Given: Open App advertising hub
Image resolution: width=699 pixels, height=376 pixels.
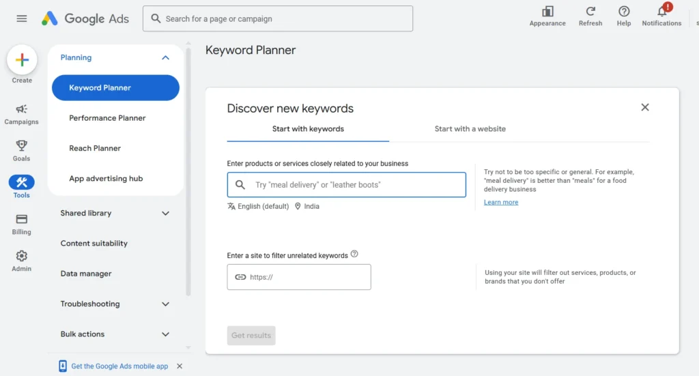Looking at the screenshot, I should coord(106,179).
